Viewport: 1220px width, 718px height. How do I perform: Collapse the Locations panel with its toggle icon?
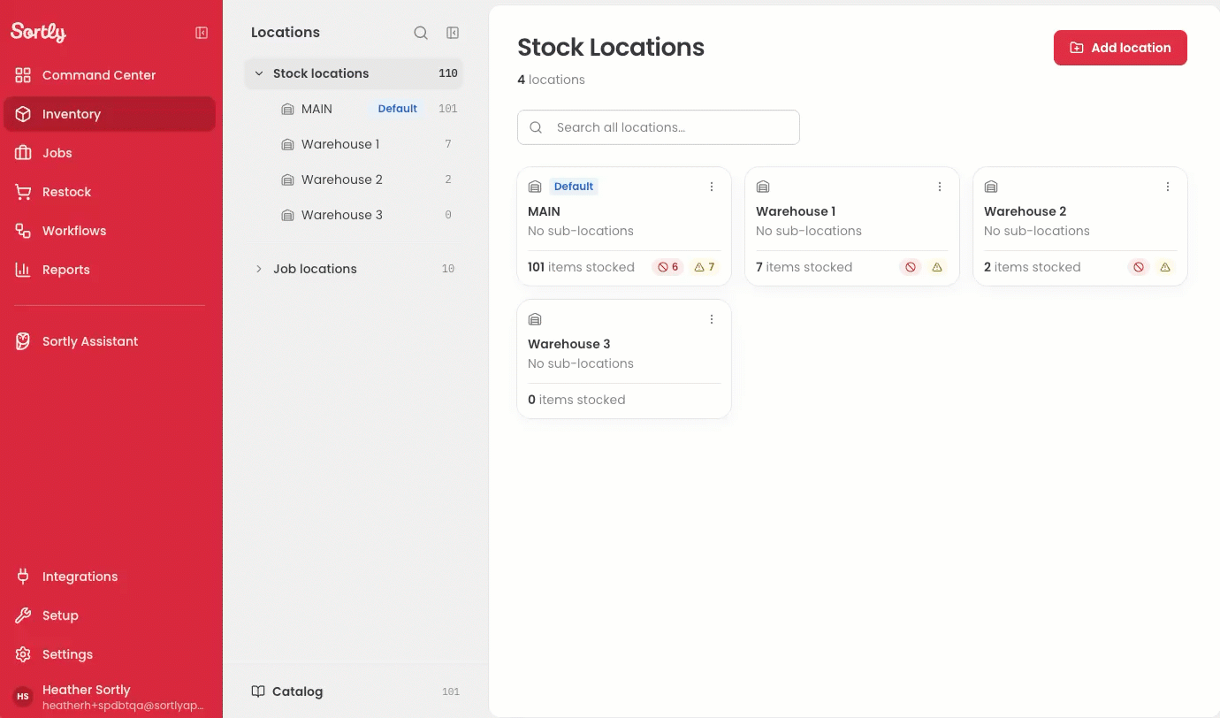[x=453, y=33]
